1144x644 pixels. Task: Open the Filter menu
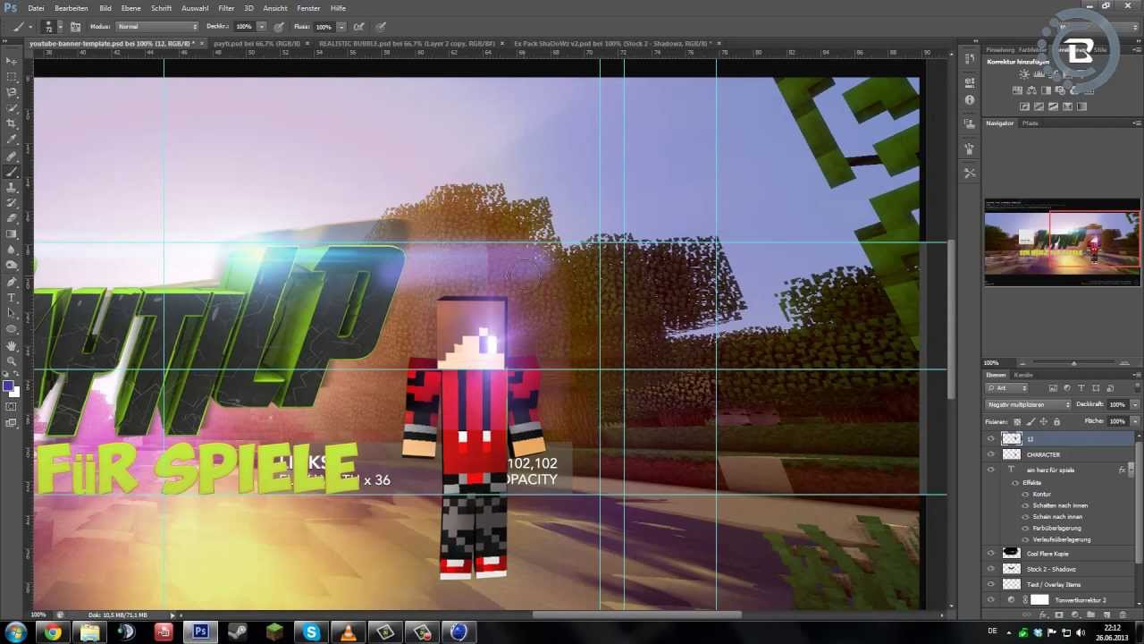[x=226, y=8]
